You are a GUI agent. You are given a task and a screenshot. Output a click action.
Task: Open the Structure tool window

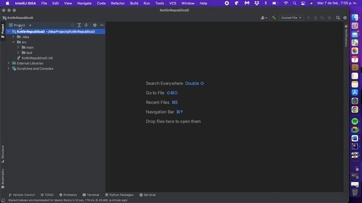[3, 154]
